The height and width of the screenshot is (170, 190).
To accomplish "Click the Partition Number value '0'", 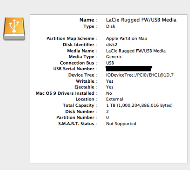I will (x=108, y=117).
